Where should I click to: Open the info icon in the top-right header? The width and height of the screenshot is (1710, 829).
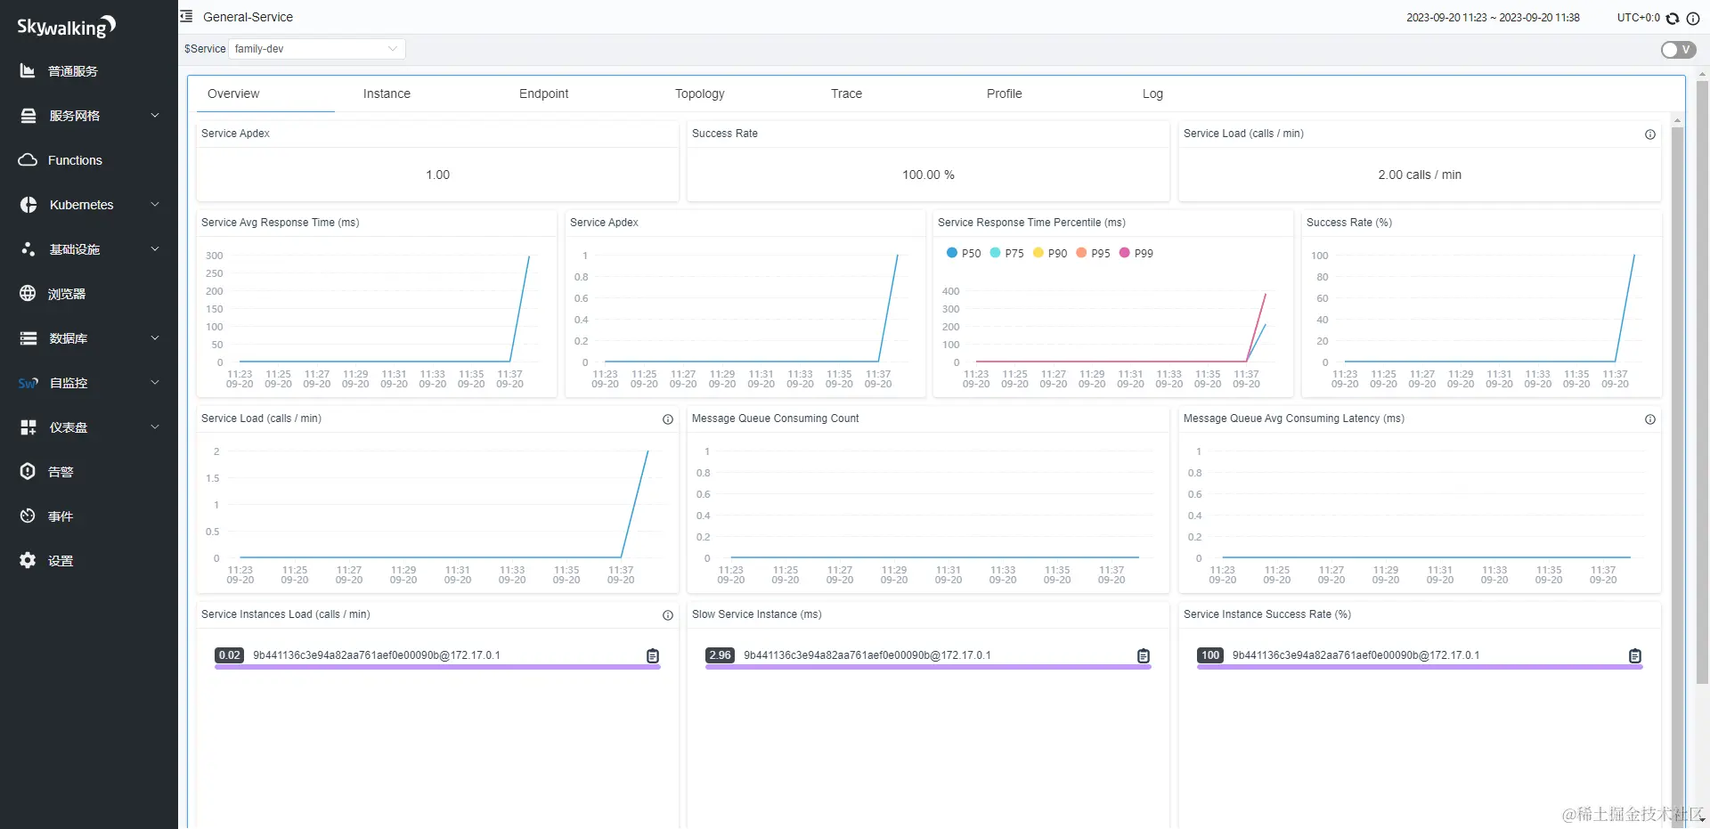click(x=1693, y=18)
